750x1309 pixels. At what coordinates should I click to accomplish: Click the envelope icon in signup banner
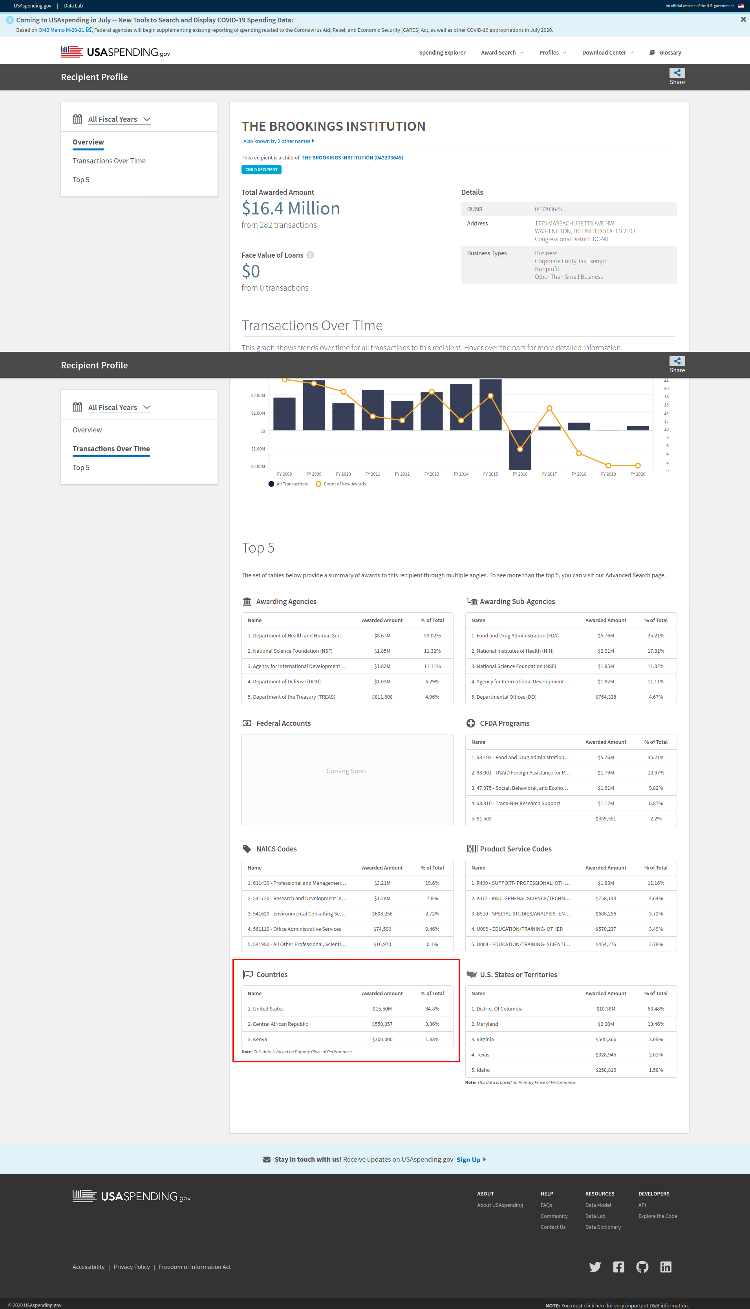[267, 1160]
